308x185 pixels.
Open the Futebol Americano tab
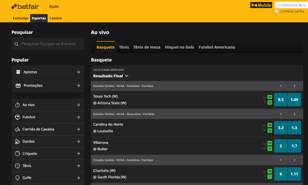click(216, 47)
